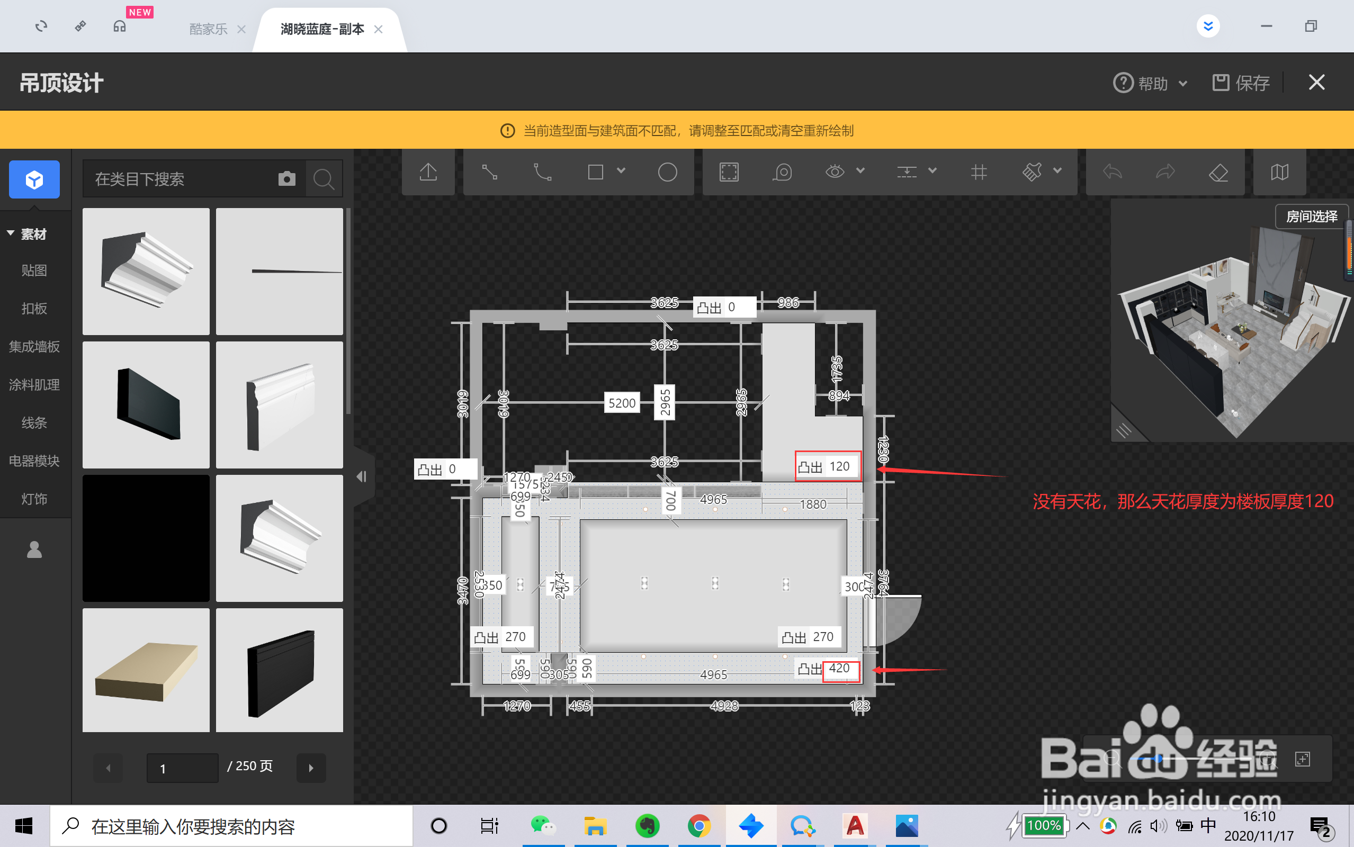
Task: Click the eraser clear tool
Action: (1218, 172)
